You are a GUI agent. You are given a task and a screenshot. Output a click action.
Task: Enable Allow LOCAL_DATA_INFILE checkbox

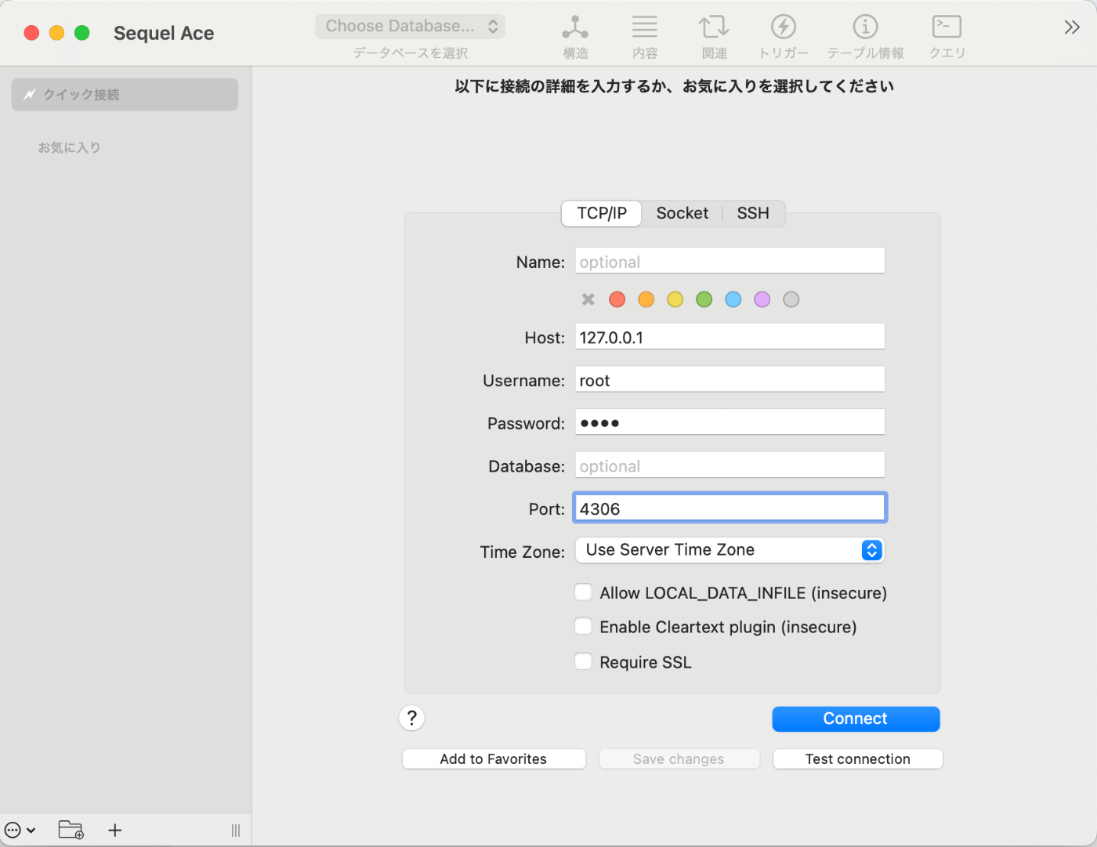(x=583, y=592)
